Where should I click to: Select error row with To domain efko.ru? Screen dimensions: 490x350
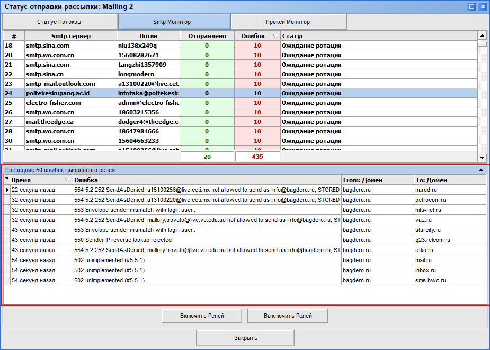pos(245,250)
